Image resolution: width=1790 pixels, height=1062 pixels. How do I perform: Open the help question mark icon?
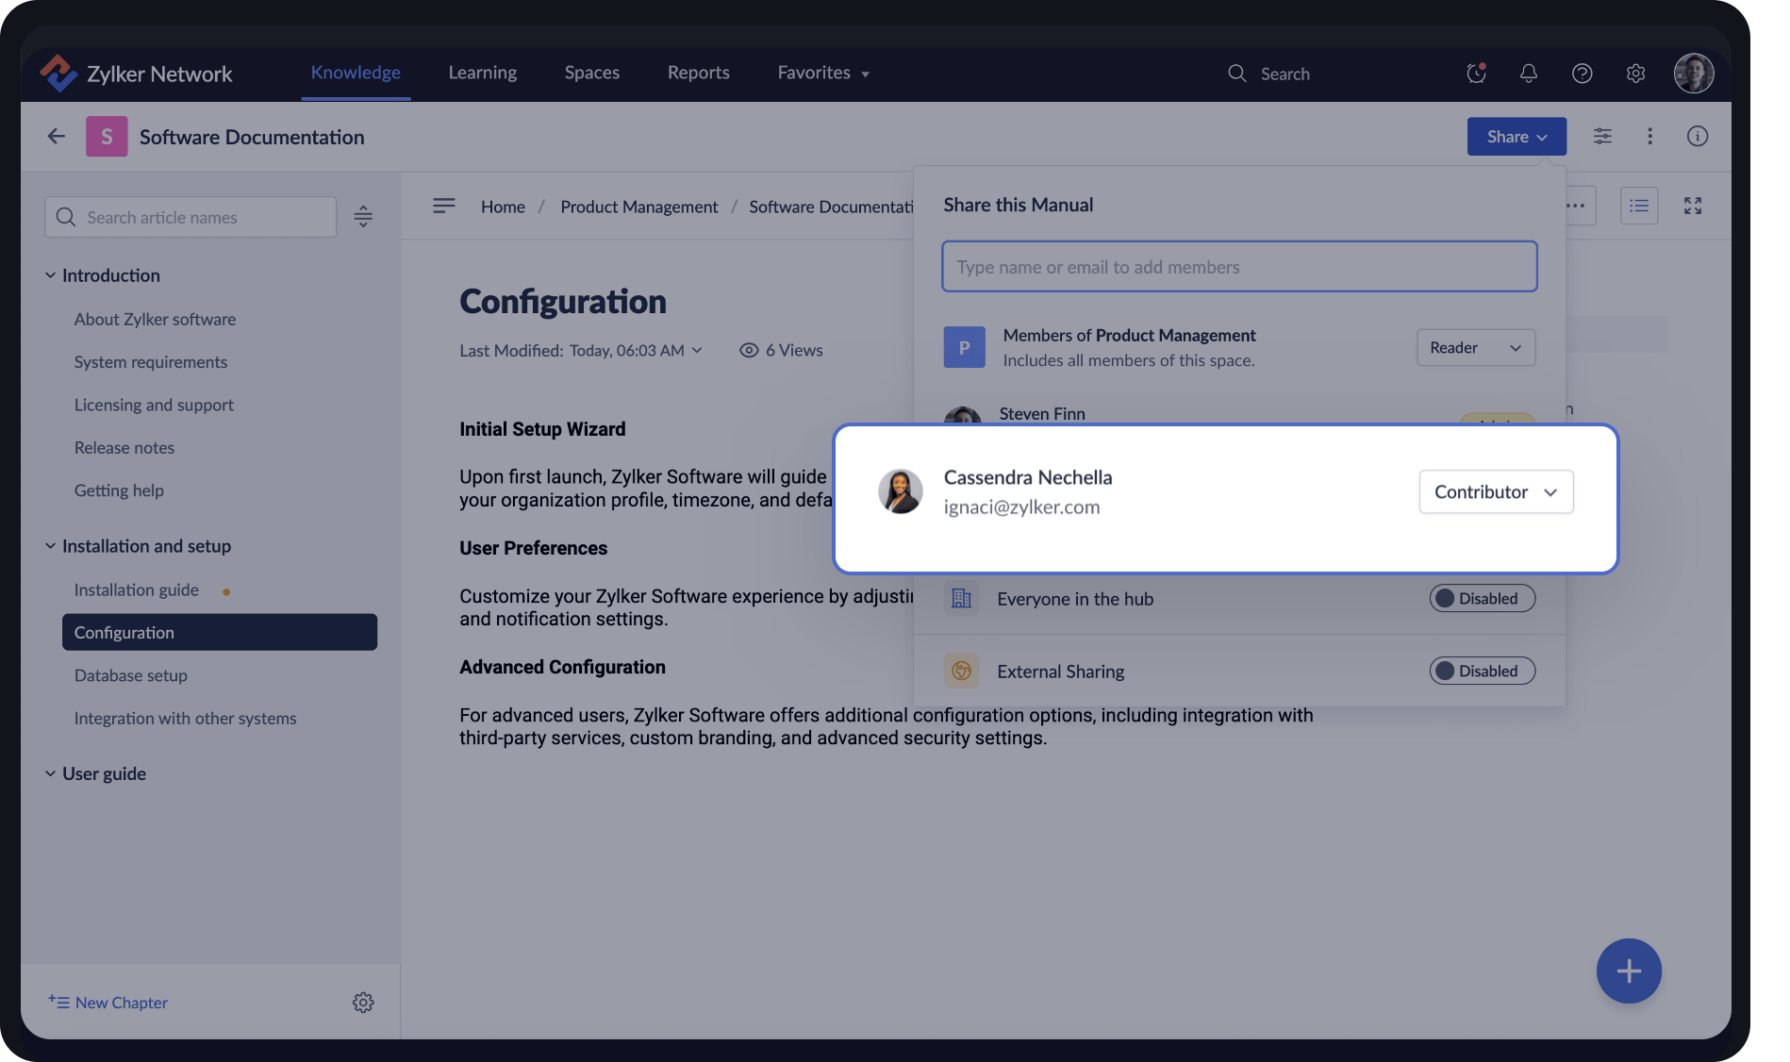point(1583,73)
